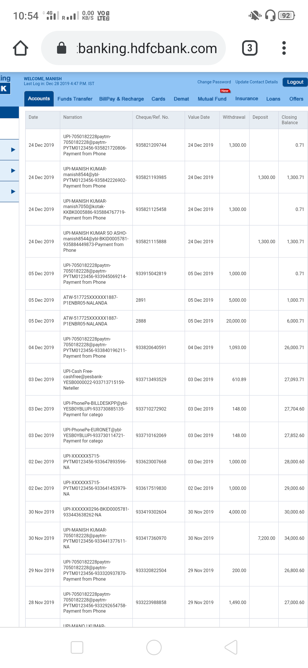Click the cheque number 2891 cell
308x668 pixels.
click(x=159, y=300)
